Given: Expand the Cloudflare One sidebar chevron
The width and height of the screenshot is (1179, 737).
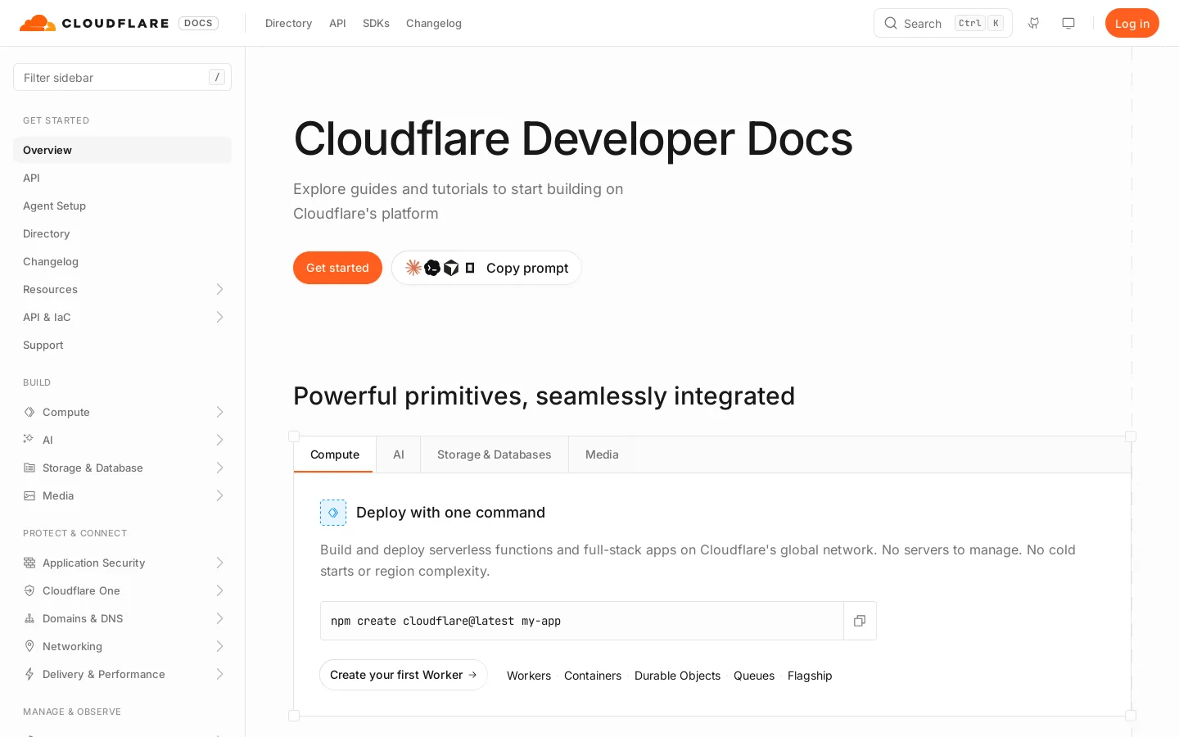Looking at the screenshot, I should (x=219, y=590).
